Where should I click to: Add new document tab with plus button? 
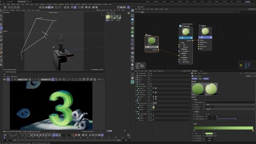click(31, 2)
